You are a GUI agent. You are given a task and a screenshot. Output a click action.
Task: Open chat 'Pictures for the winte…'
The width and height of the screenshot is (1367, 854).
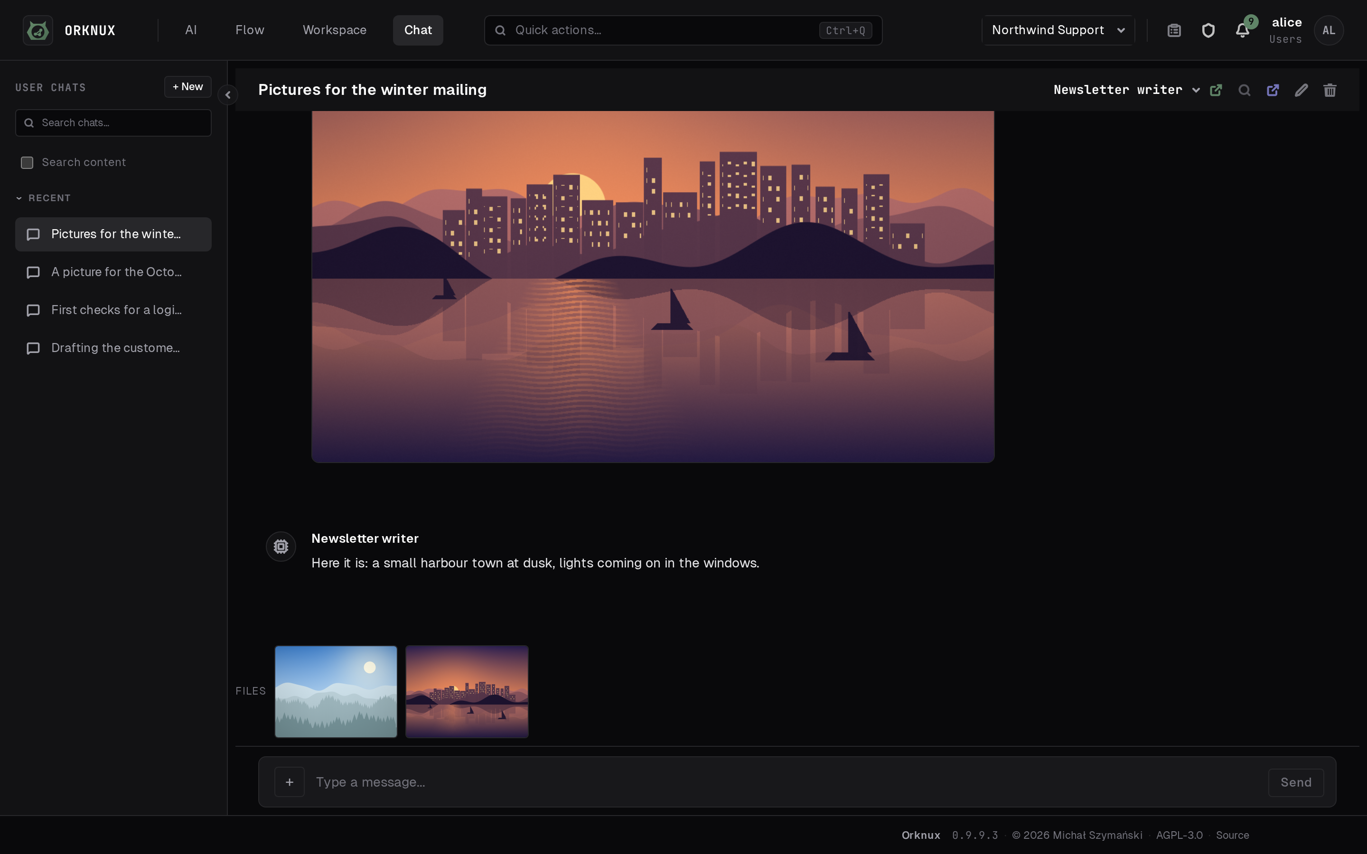pos(113,234)
